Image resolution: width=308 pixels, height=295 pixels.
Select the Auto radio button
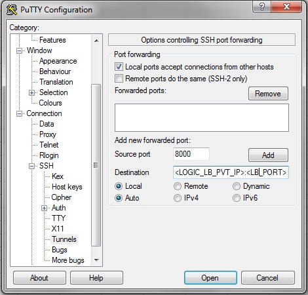tap(119, 198)
